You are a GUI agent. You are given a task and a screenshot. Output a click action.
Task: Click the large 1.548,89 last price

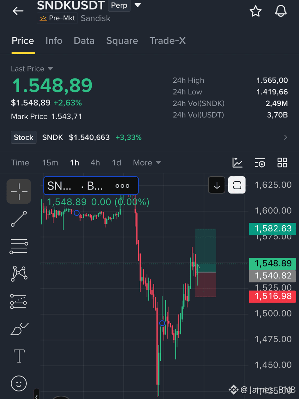point(52,85)
